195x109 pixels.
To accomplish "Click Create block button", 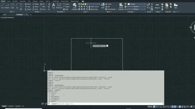I will (108, 4).
